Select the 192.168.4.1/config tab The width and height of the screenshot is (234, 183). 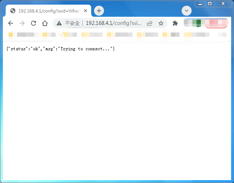pos(48,11)
